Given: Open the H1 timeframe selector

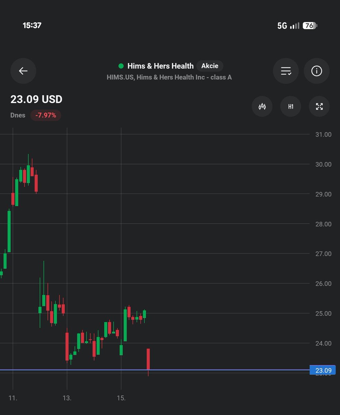Looking at the screenshot, I should [291, 106].
